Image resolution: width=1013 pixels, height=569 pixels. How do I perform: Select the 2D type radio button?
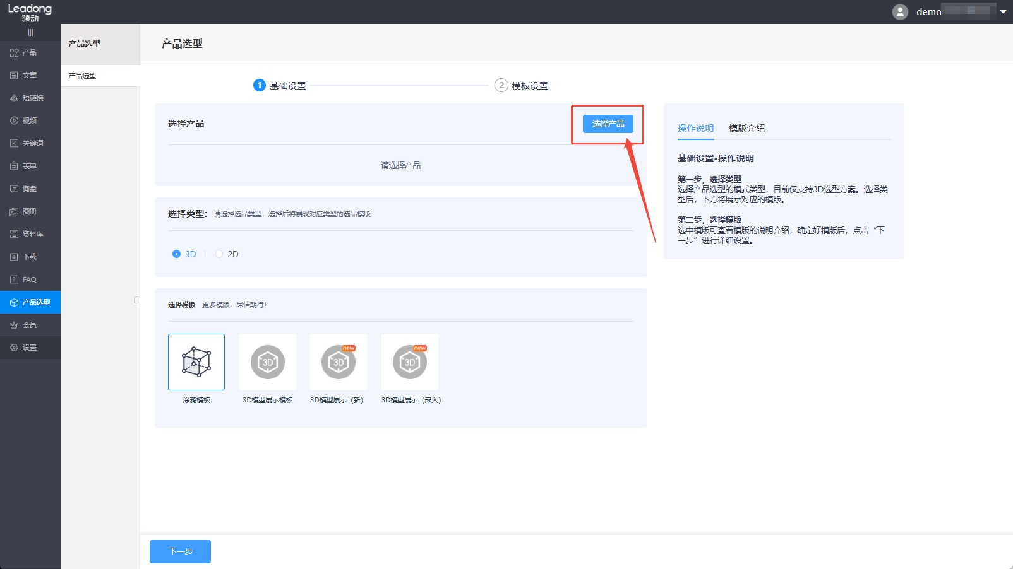(219, 254)
